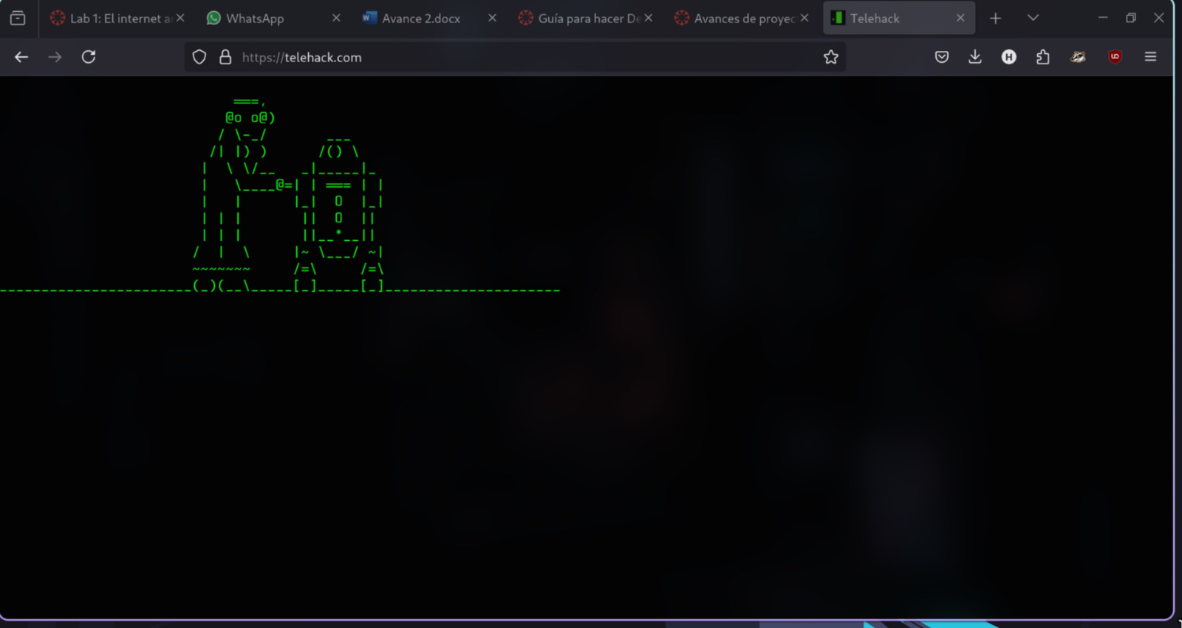The image size is (1182, 628).
Task: Open the Extensions puzzle icon
Action: click(1043, 57)
